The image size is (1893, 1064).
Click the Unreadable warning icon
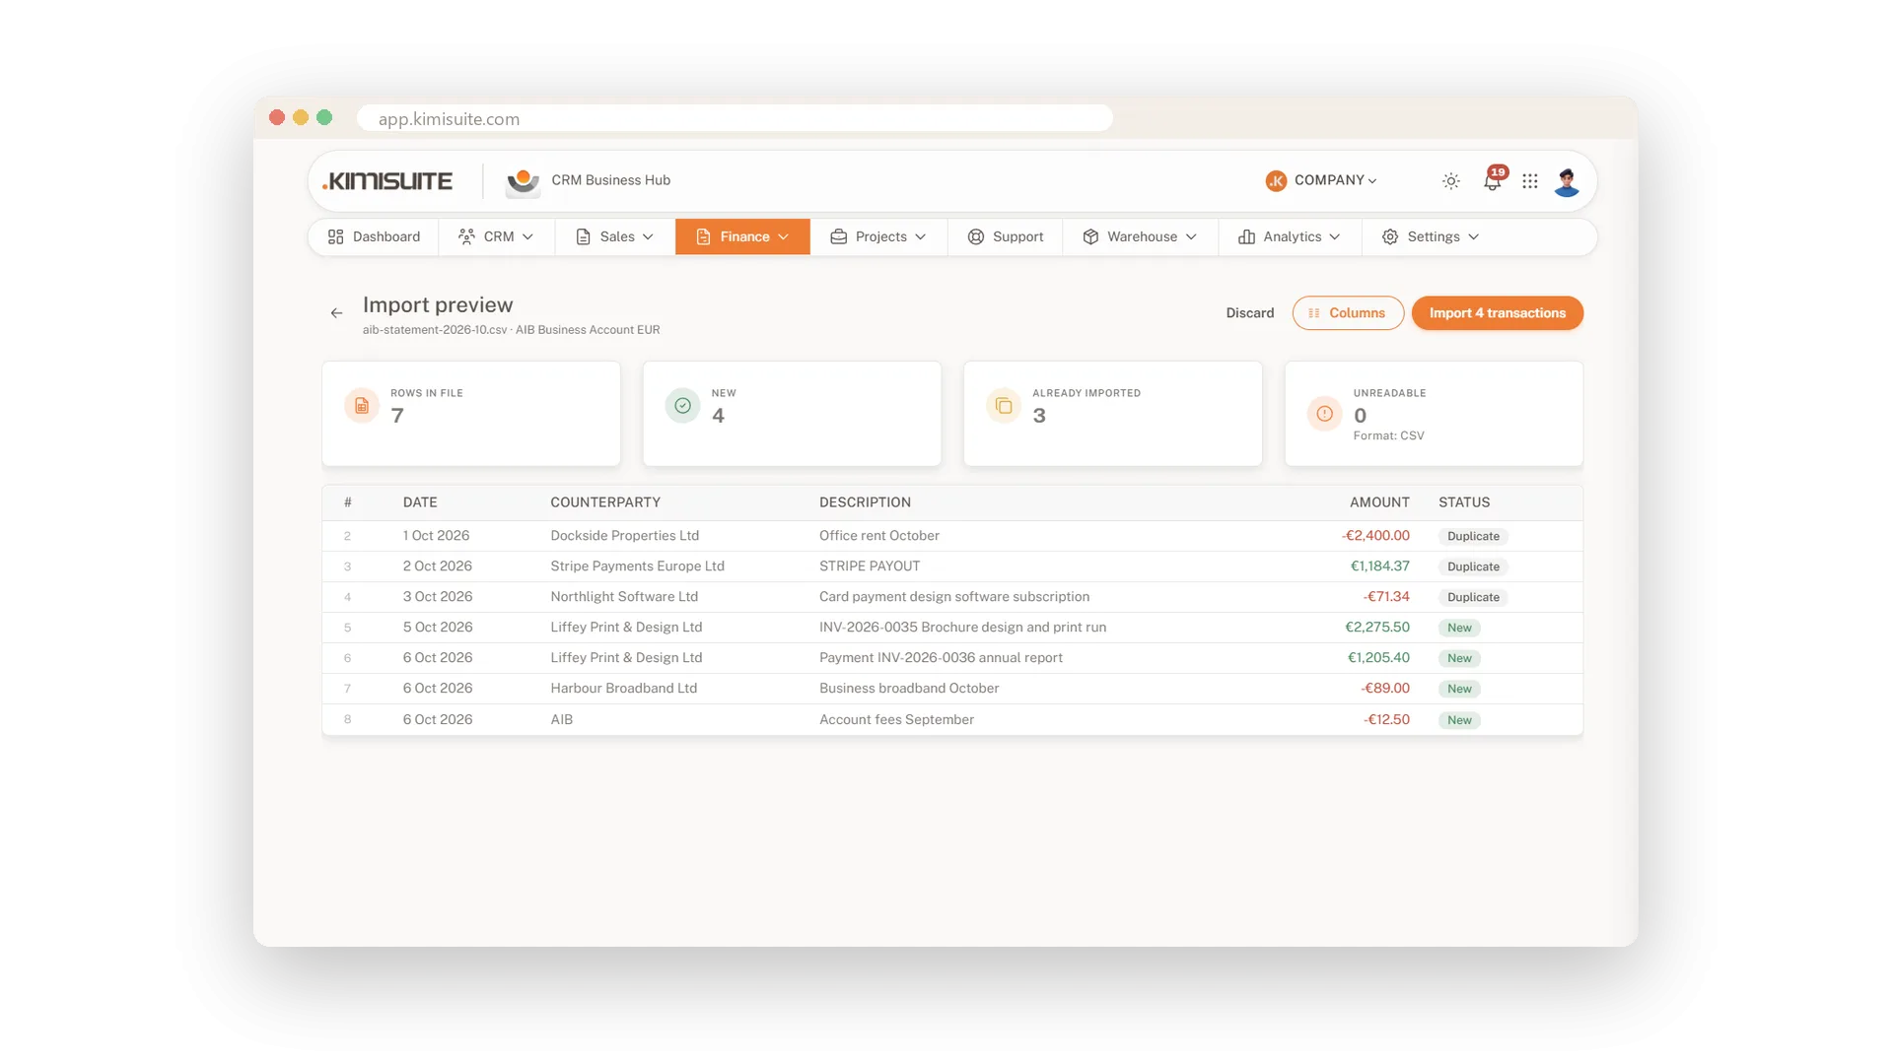click(1324, 414)
